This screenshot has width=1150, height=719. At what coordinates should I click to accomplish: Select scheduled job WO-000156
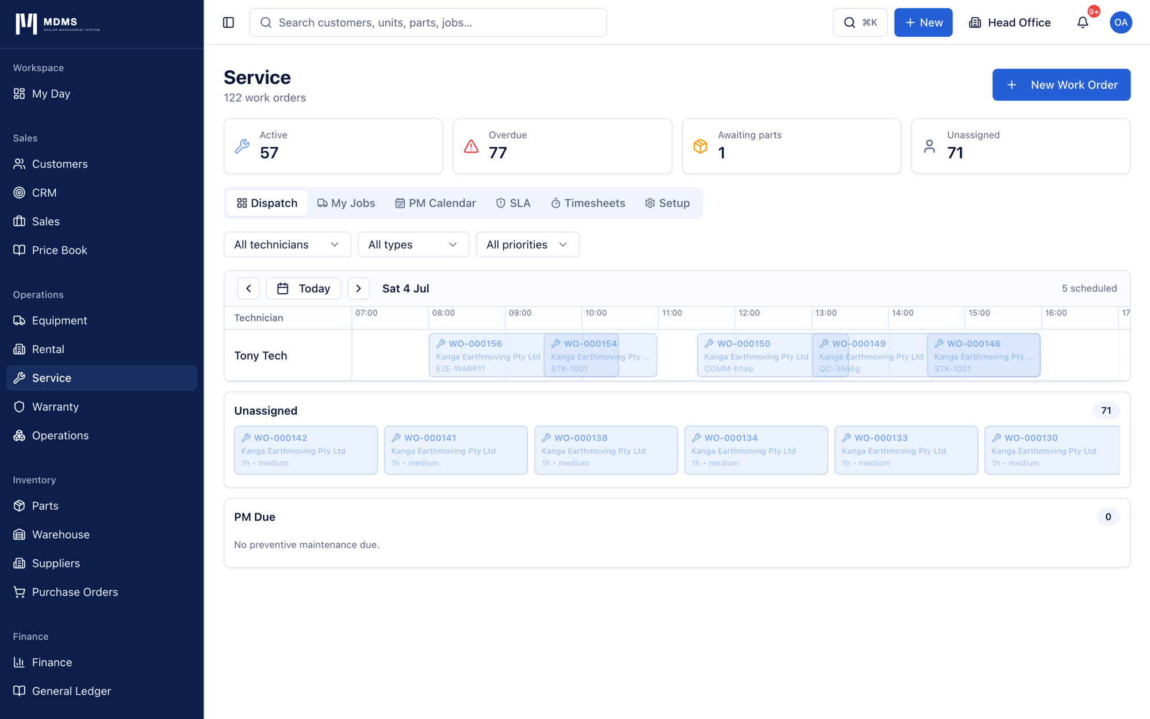(x=486, y=355)
